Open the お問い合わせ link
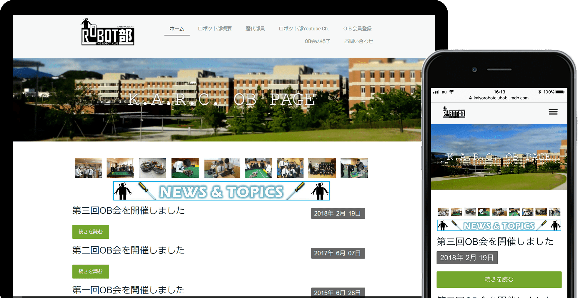The width and height of the screenshot is (578, 298). (358, 41)
